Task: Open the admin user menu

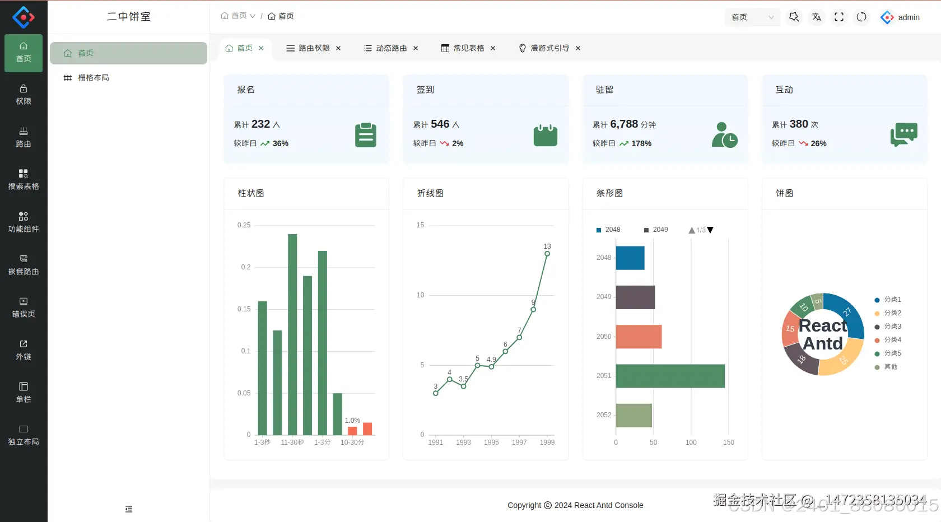Action: click(x=900, y=17)
